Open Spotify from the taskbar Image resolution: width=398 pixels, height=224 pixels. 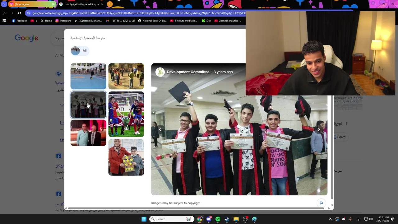tap(218, 219)
